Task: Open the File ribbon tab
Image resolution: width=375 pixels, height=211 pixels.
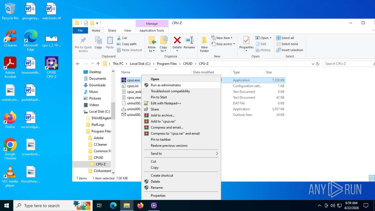Action: click(80, 30)
